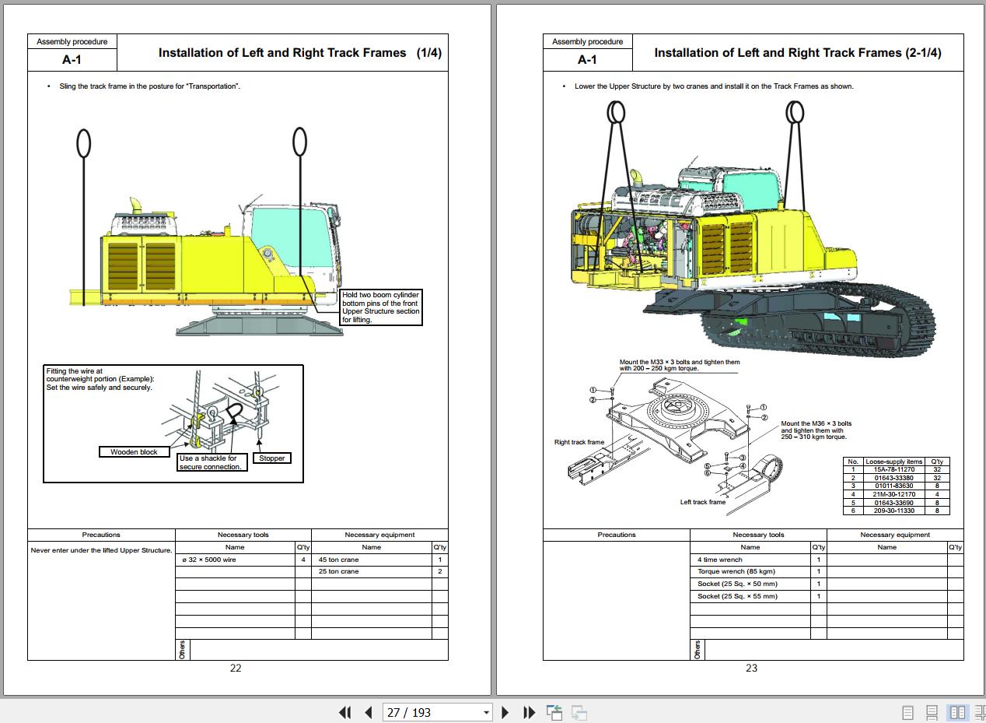
Task: Click part number "01011-83630"
Action: point(894,486)
